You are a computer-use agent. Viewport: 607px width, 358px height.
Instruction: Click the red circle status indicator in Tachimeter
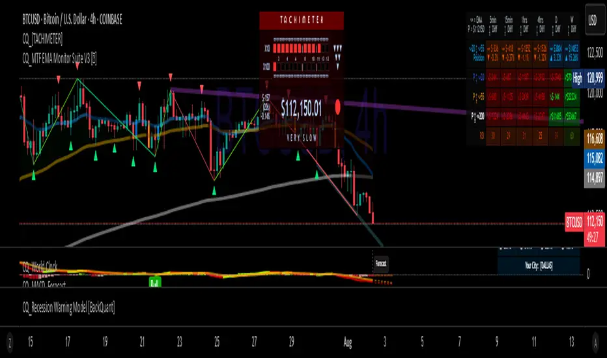click(337, 107)
